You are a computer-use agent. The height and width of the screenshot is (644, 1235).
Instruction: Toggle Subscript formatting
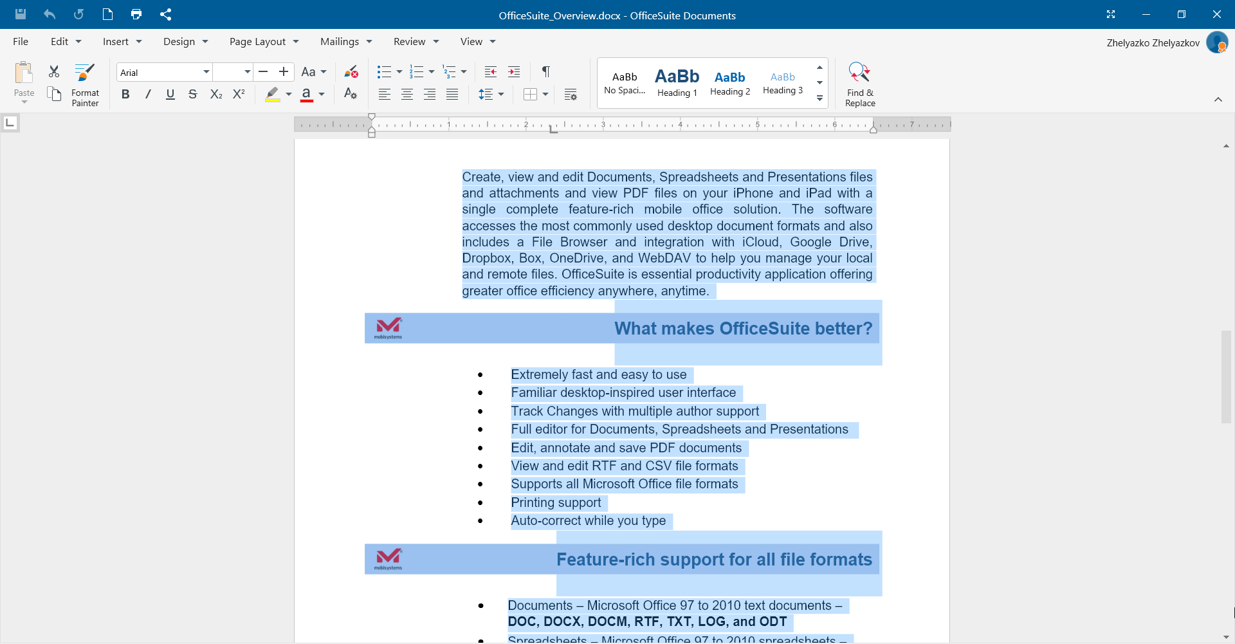[x=216, y=95]
